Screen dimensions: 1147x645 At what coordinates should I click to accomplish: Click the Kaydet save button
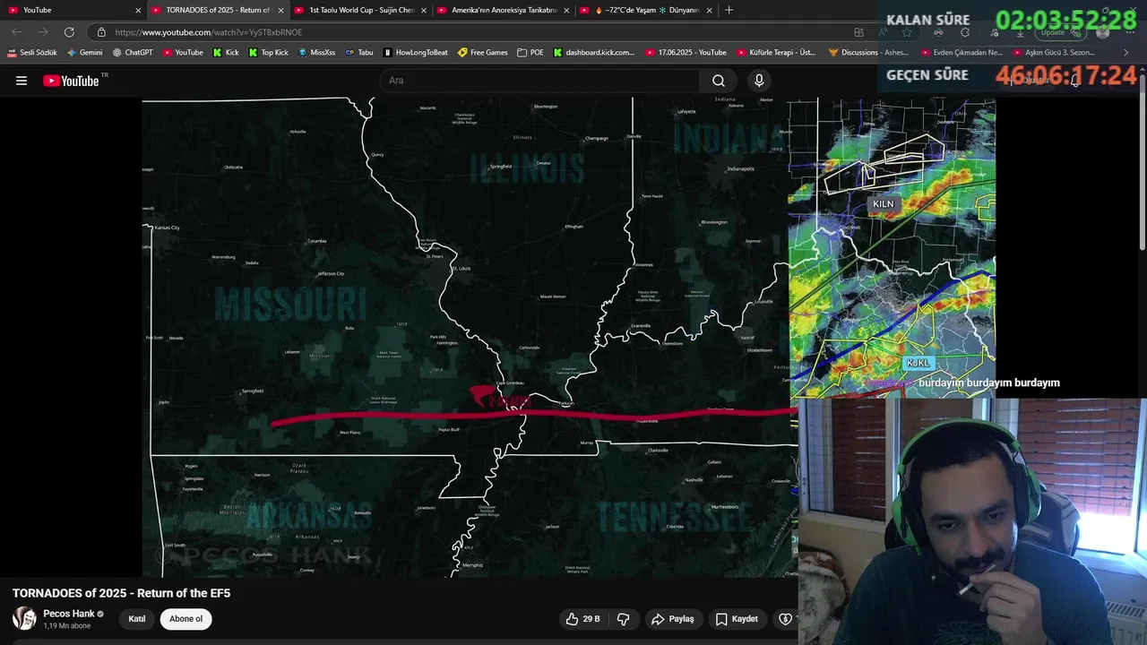pyautogui.click(x=737, y=619)
